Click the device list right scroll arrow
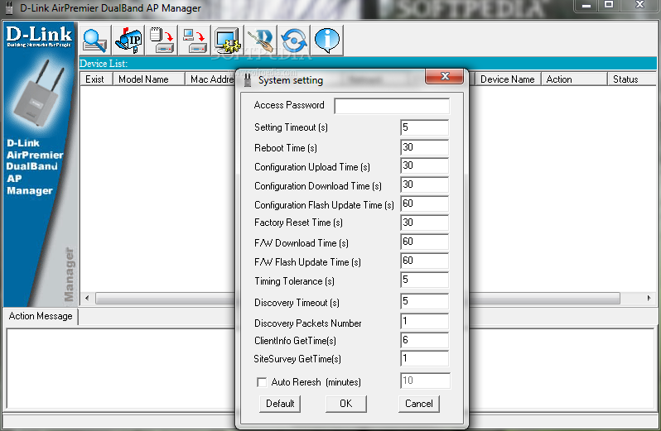Viewport: 661px width, 431px height. [649, 298]
